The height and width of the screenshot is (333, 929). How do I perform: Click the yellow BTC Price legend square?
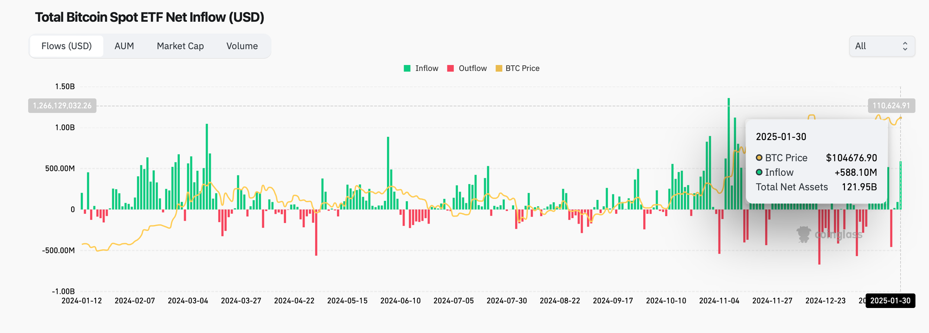(x=499, y=68)
